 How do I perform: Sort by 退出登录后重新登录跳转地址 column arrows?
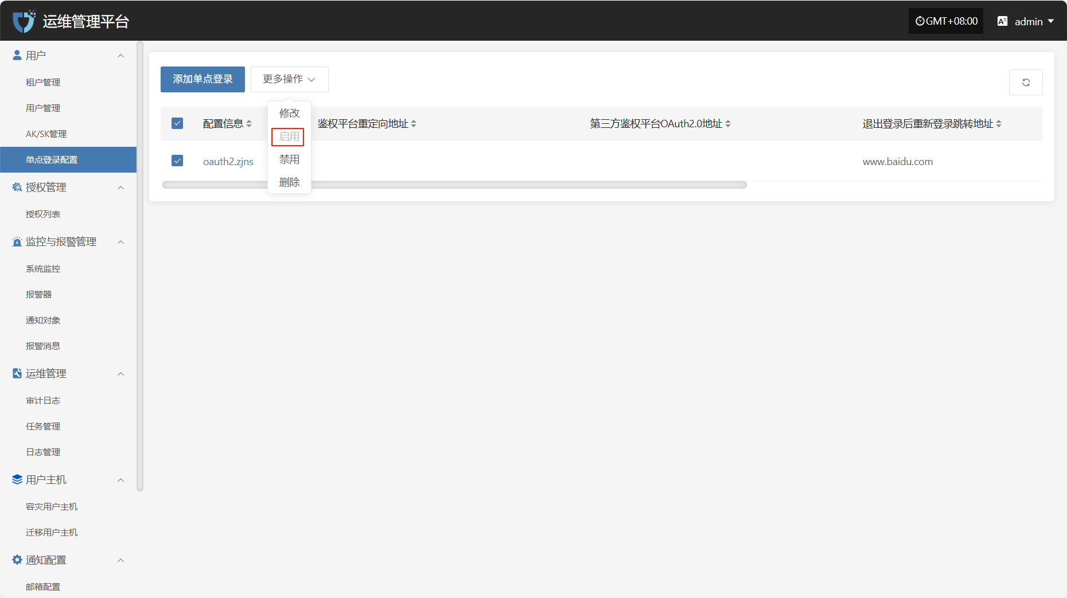[999, 123]
